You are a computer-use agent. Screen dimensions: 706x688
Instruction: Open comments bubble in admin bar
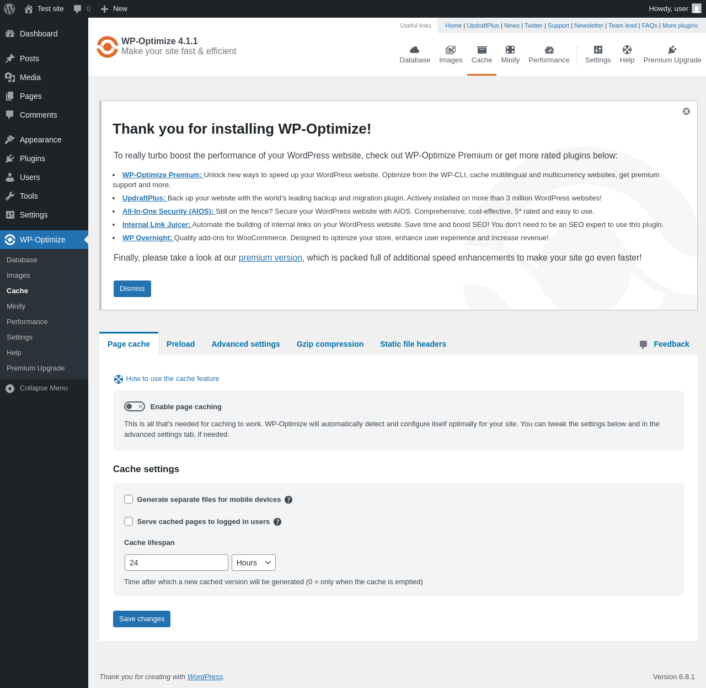pos(82,9)
